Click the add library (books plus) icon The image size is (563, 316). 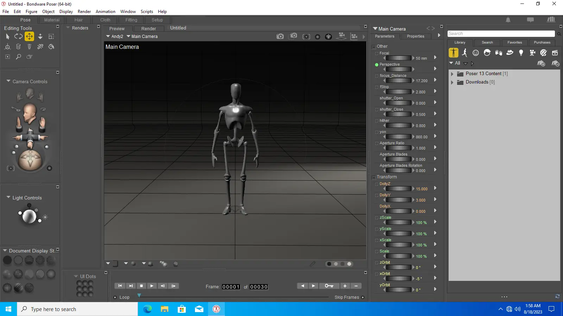(541, 64)
